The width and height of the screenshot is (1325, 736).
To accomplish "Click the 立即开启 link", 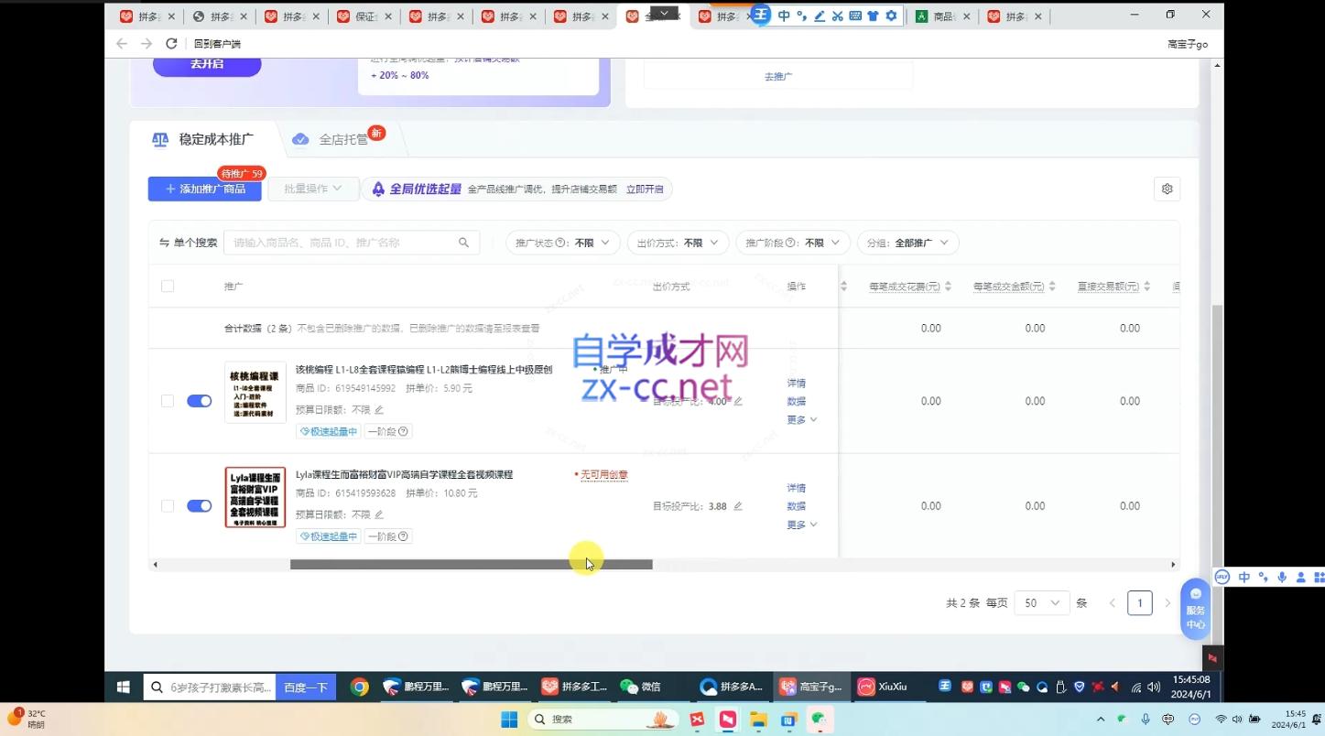I will coord(645,189).
